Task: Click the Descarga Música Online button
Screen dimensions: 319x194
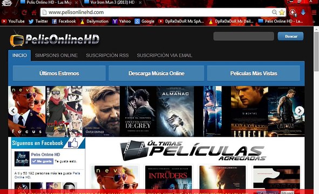Action: click(156, 73)
